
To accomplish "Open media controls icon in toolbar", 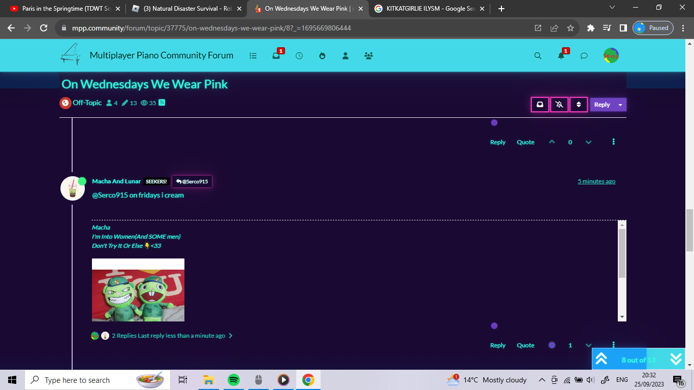I will pos(607,28).
